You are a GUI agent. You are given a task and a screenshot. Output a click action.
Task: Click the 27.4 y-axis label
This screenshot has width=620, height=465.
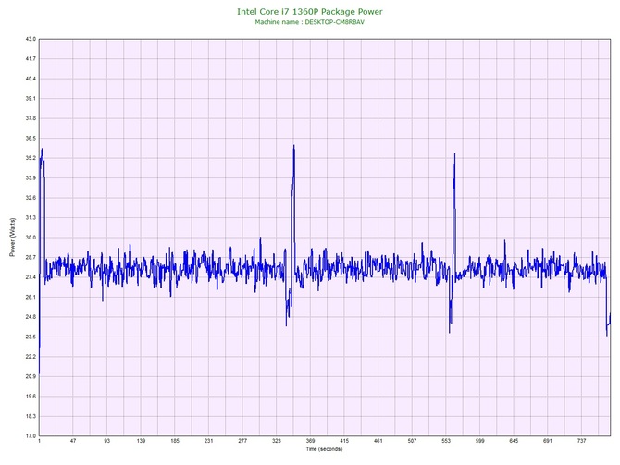(x=31, y=277)
